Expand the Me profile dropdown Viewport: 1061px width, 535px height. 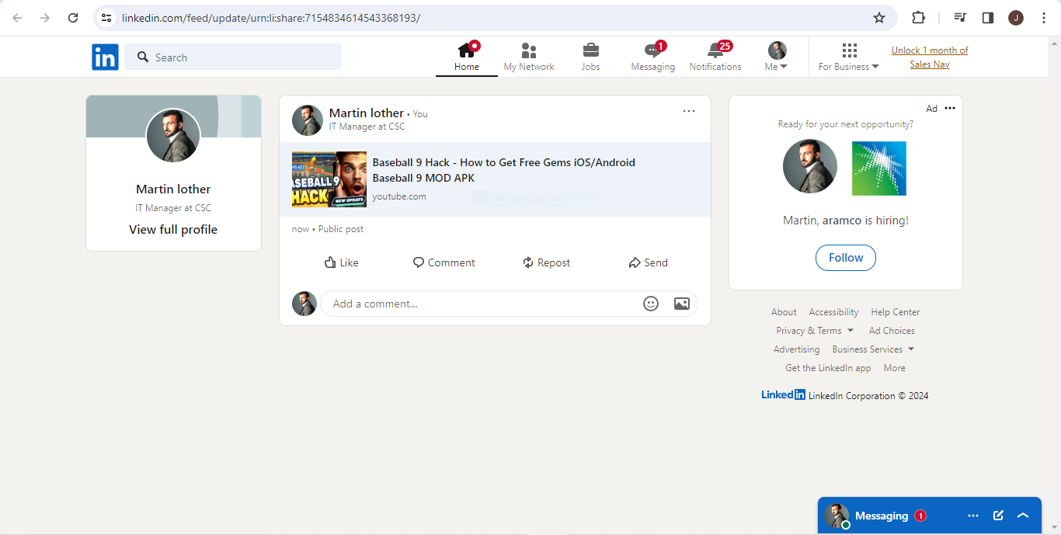(777, 57)
